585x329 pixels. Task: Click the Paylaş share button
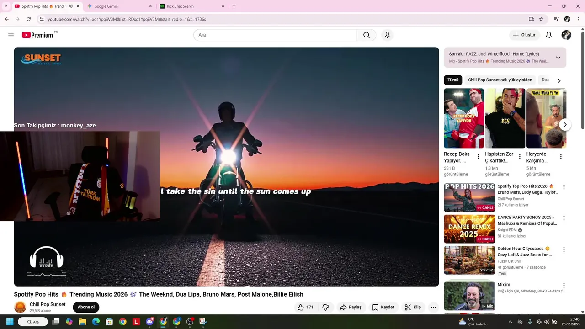[x=351, y=308]
